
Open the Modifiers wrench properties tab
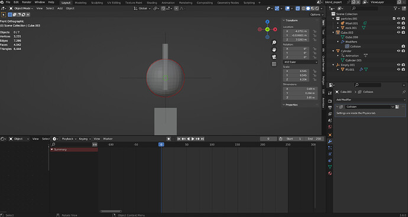click(x=330, y=141)
